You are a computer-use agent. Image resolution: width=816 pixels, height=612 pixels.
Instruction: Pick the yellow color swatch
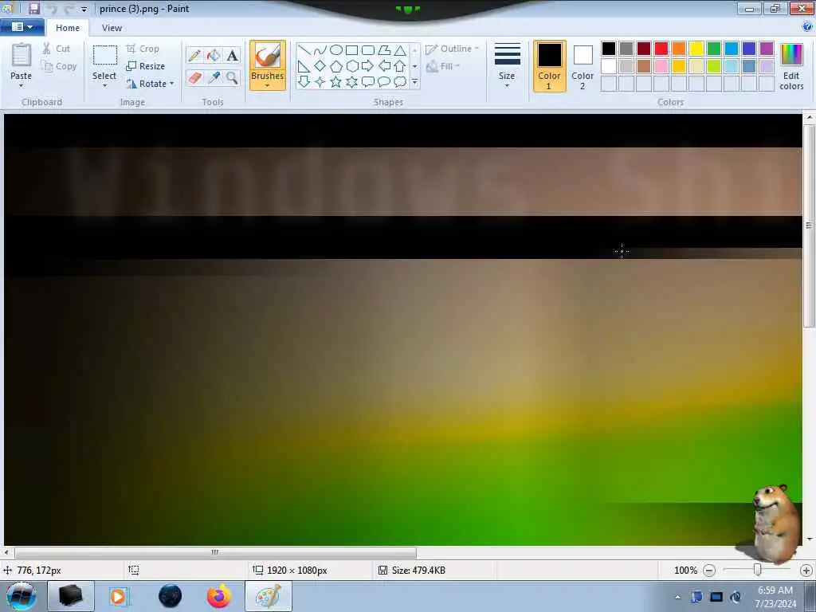point(696,49)
